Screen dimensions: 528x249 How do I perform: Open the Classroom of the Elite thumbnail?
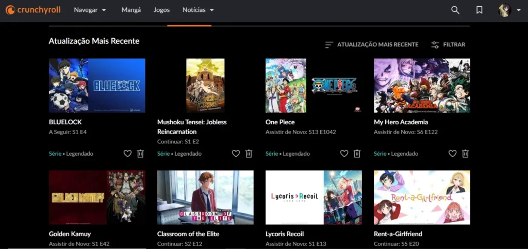coord(205,197)
